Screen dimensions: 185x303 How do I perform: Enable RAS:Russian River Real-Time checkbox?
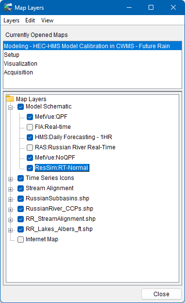point(30,147)
